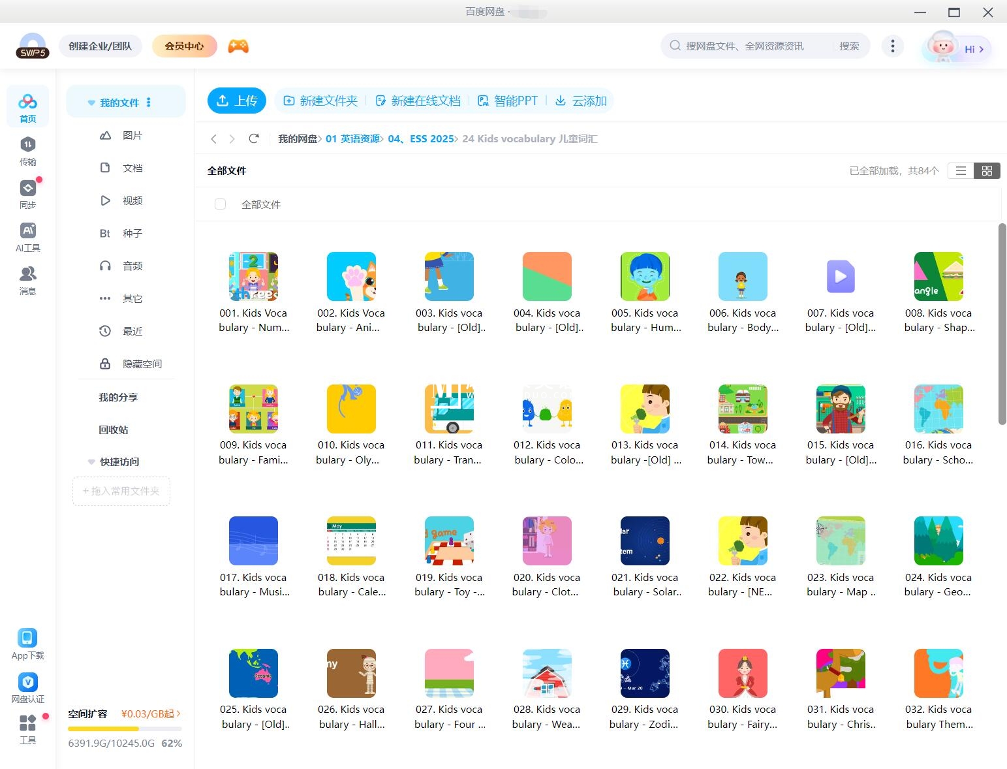Open the 音频 (audio) file category
The width and height of the screenshot is (1007, 769).
pos(105,266)
